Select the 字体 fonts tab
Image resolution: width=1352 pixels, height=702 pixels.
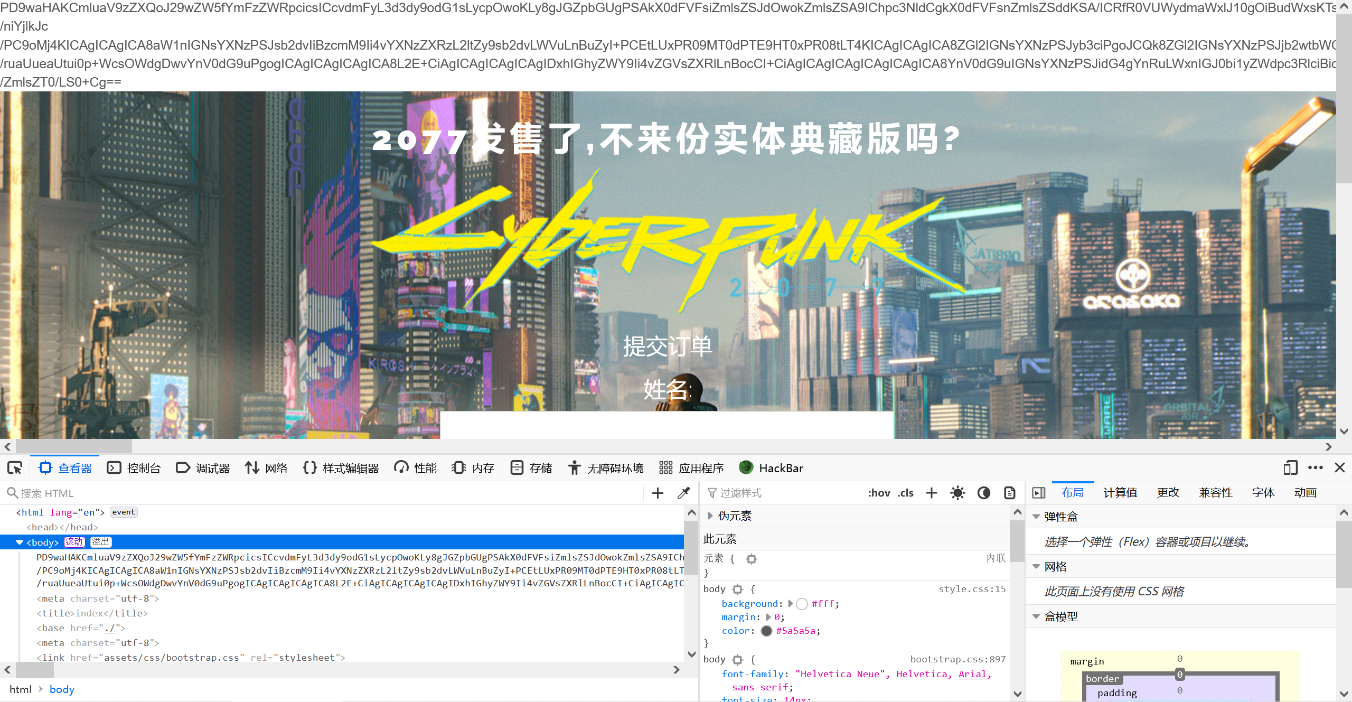click(x=1263, y=493)
